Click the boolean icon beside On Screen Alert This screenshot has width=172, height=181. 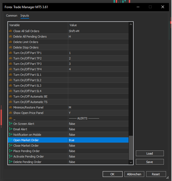[x=11, y=124]
